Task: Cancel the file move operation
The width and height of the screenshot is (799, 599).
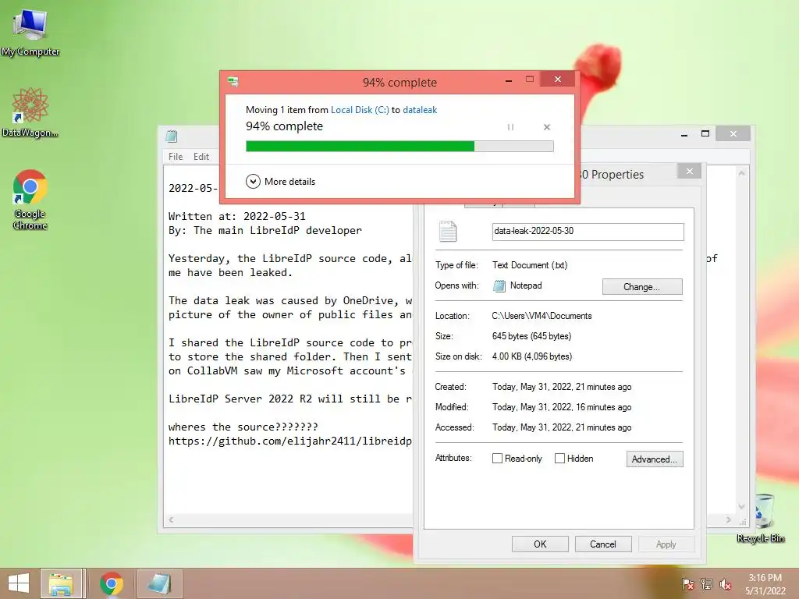Action: pos(547,127)
